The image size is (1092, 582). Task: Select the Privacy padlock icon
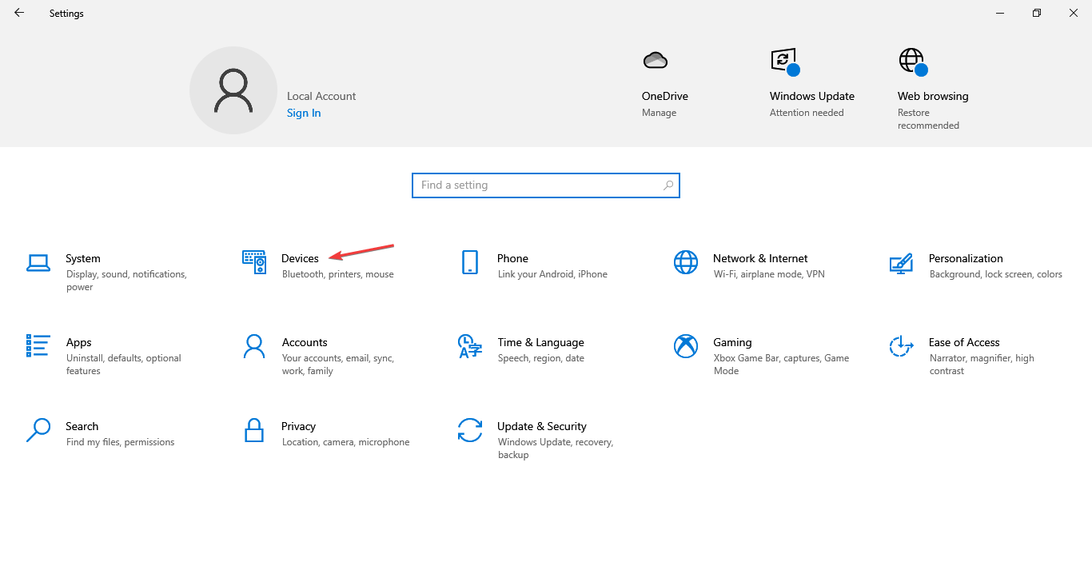pos(254,430)
